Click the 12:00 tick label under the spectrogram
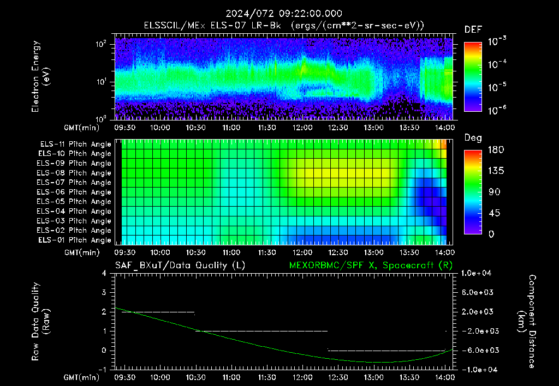559x386 pixels. point(302,128)
